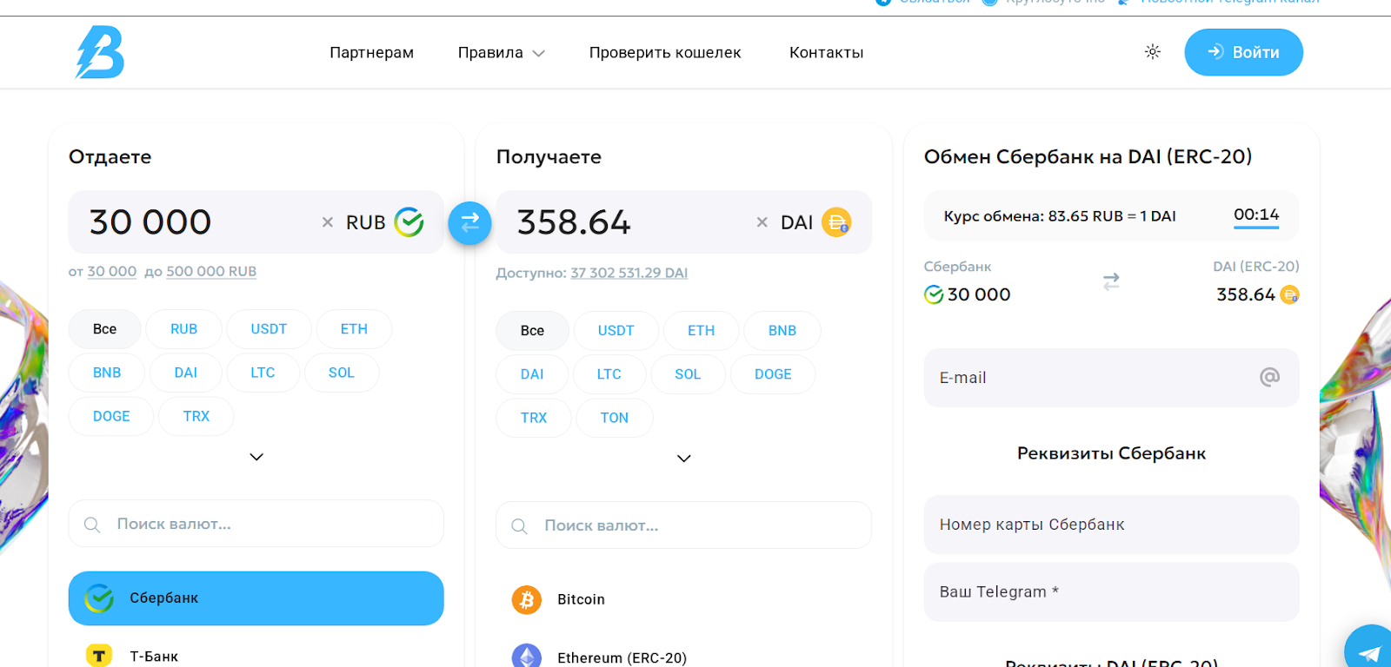Click the maximum 500 000 RUB link
The width and height of the screenshot is (1391, 667).
[x=211, y=271]
